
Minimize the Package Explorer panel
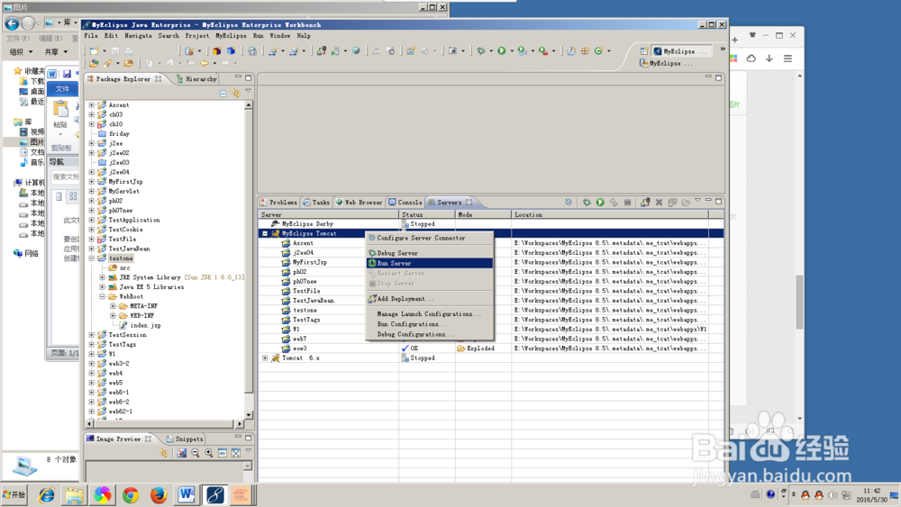(x=238, y=77)
